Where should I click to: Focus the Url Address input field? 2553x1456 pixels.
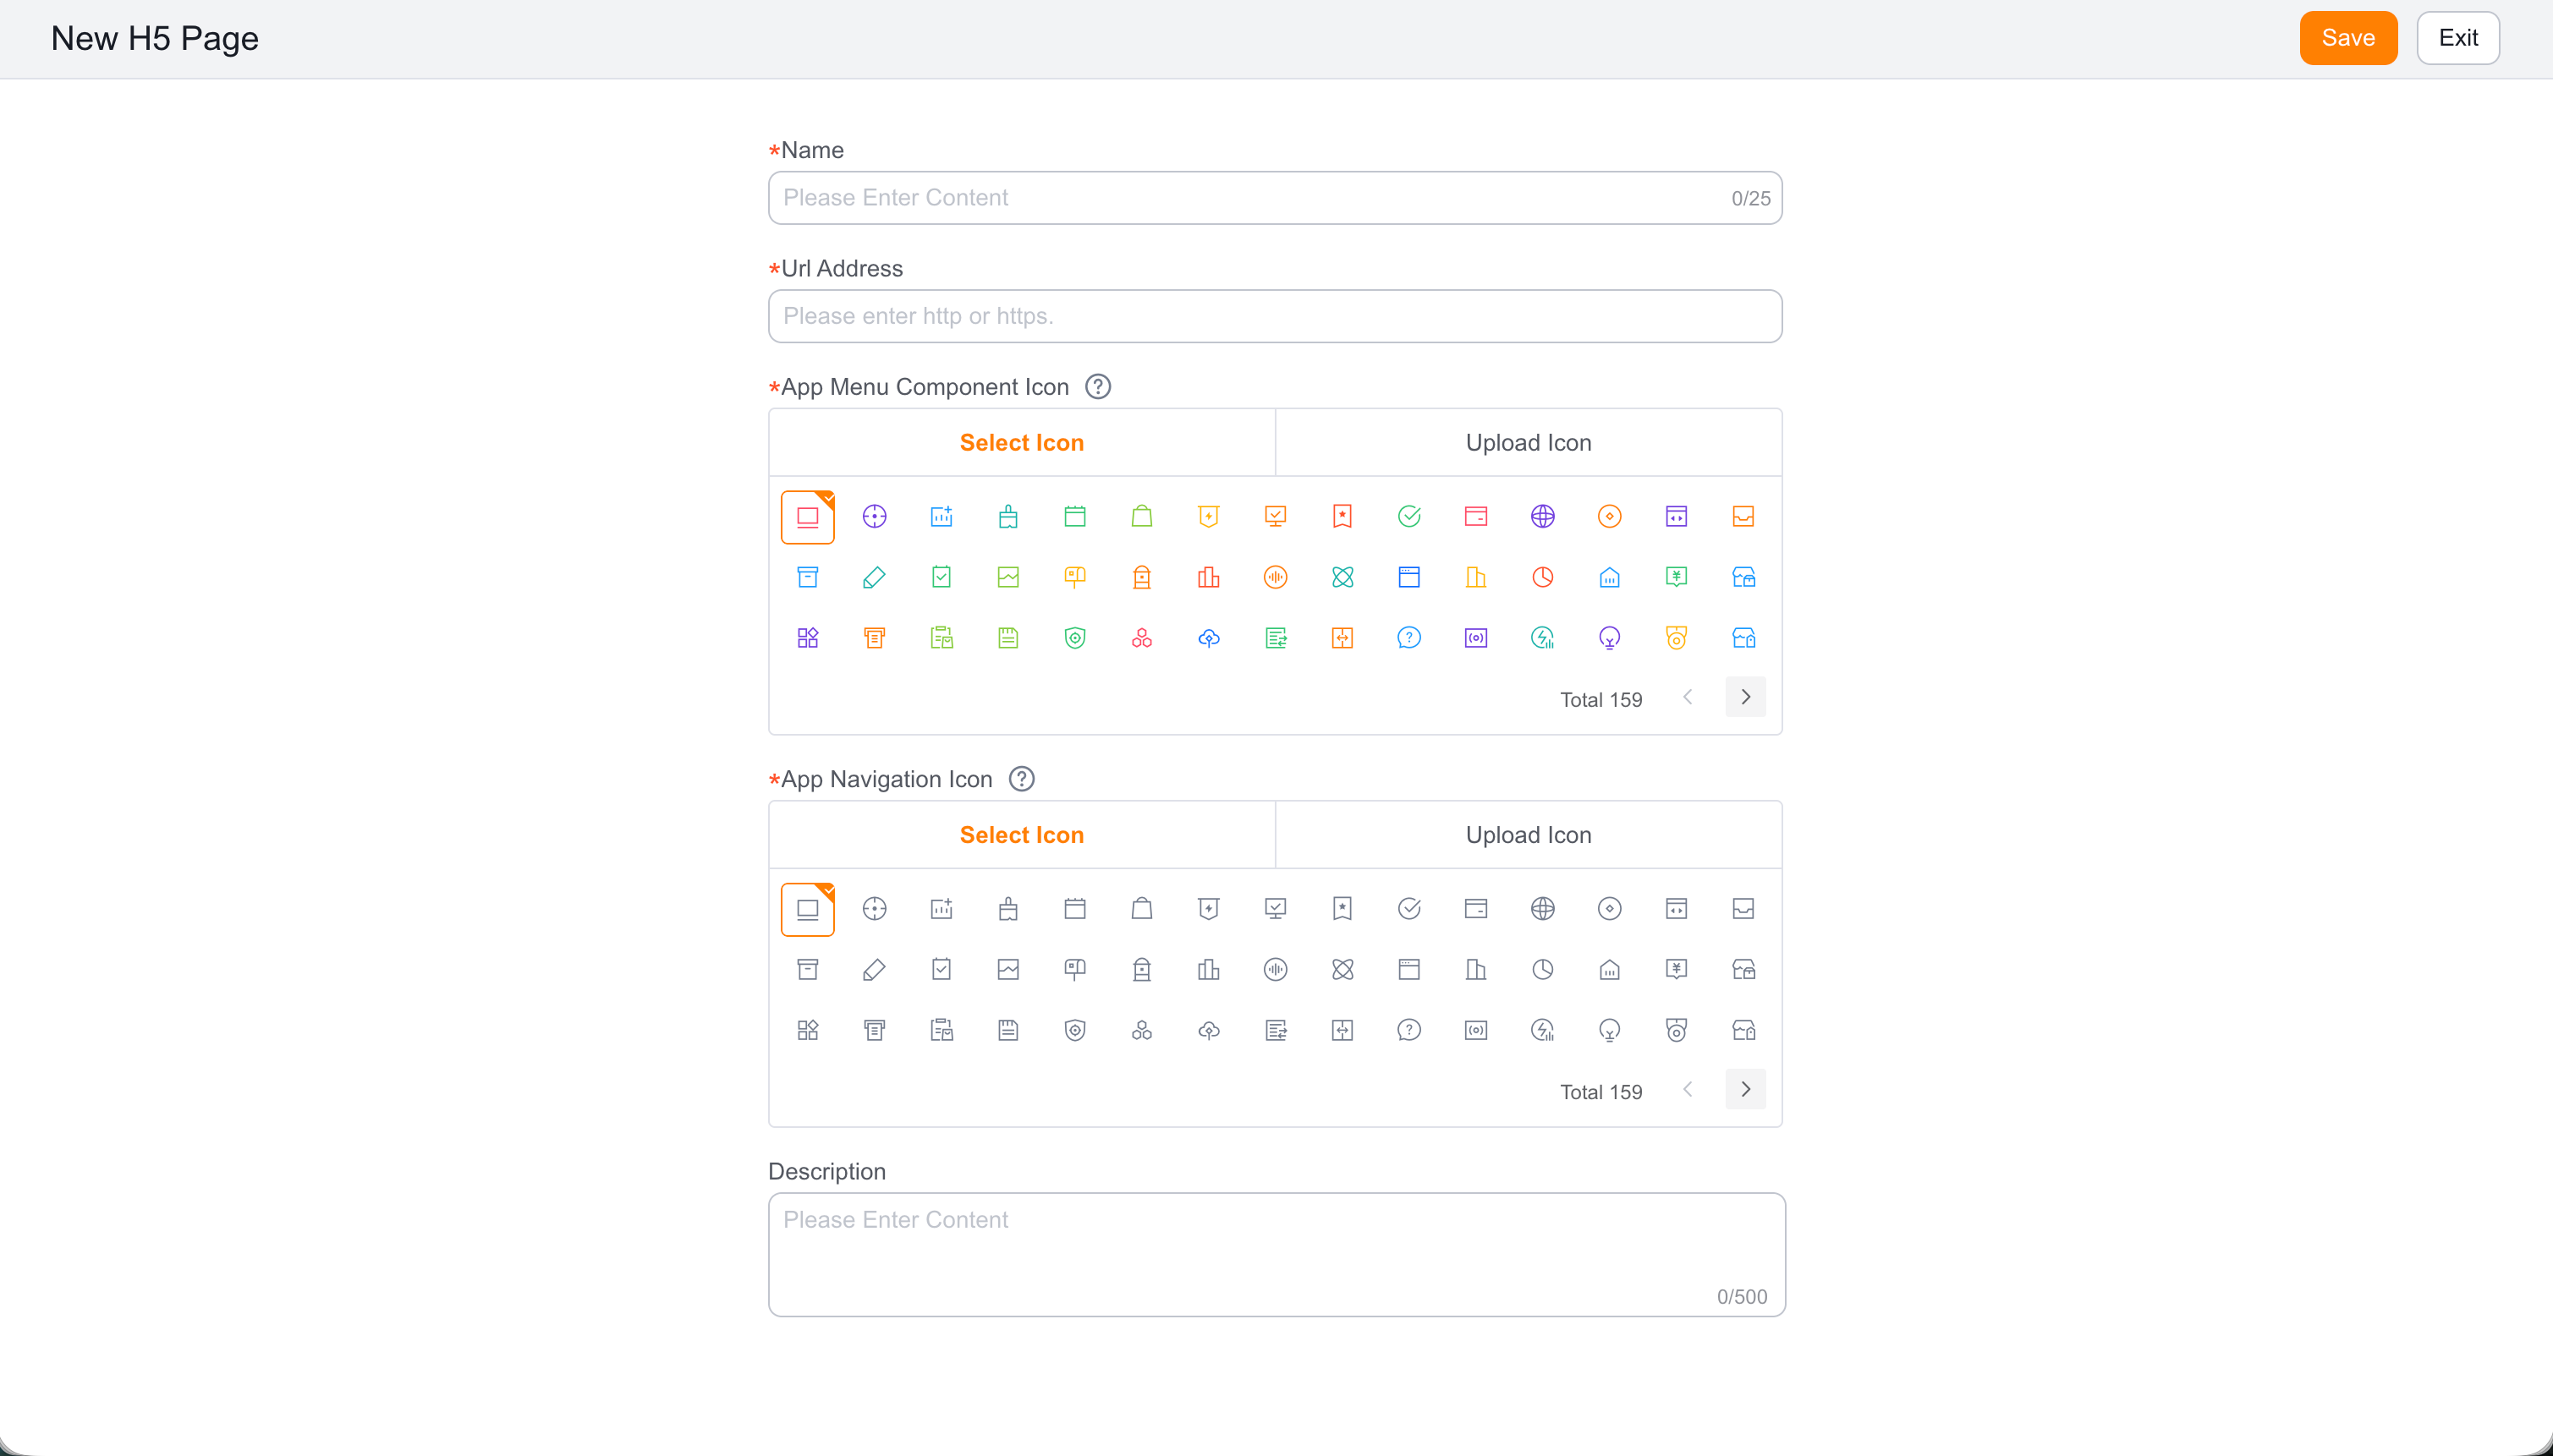point(1275,316)
